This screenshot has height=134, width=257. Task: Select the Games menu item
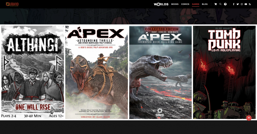(196, 4)
